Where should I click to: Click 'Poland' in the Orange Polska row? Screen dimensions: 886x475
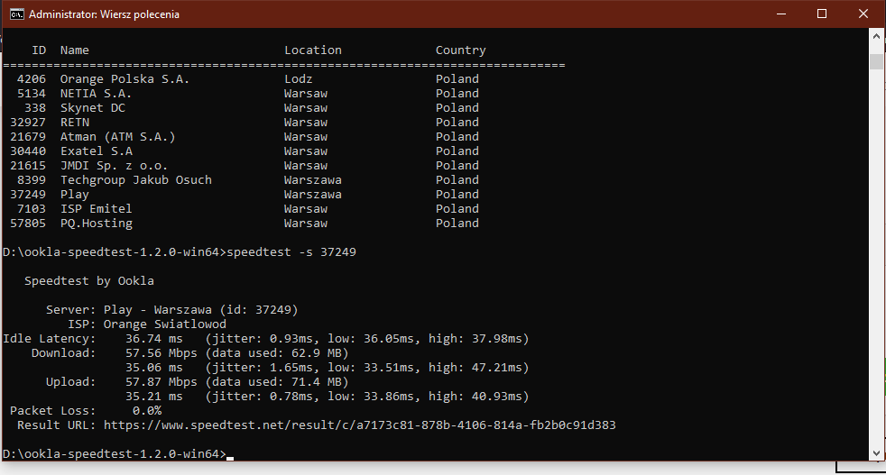coord(457,79)
